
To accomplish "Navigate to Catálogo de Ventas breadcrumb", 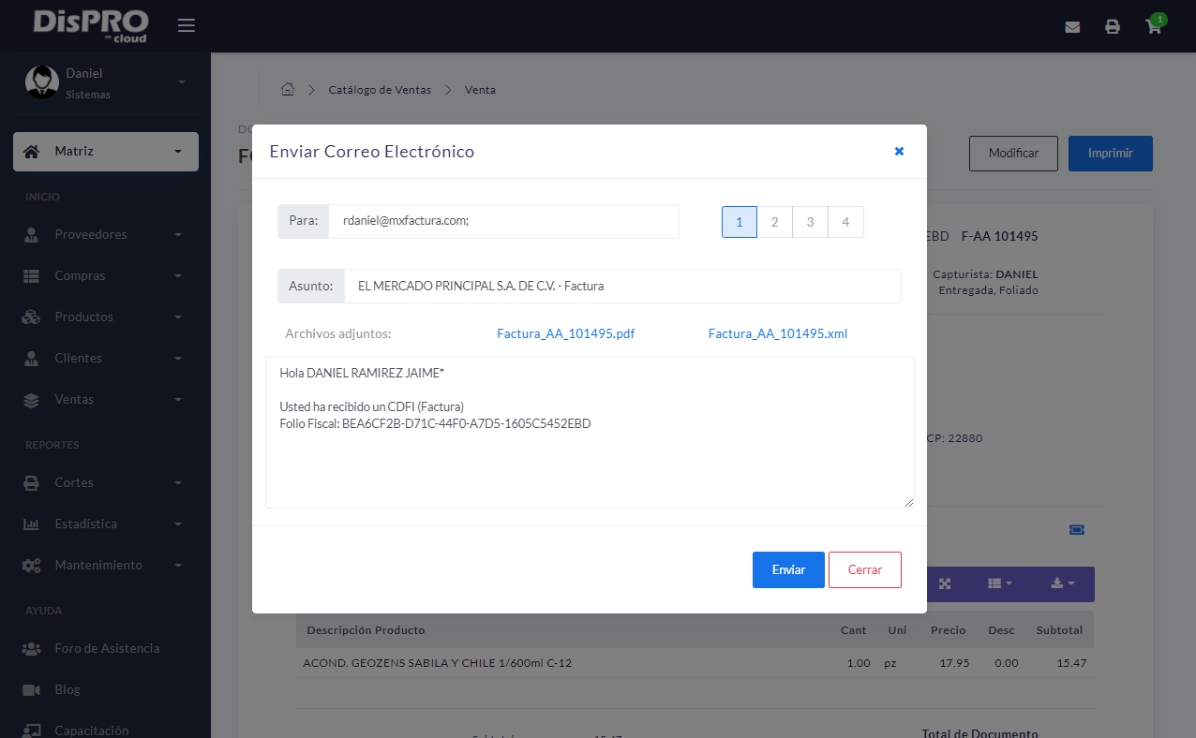I will (x=380, y=89).
